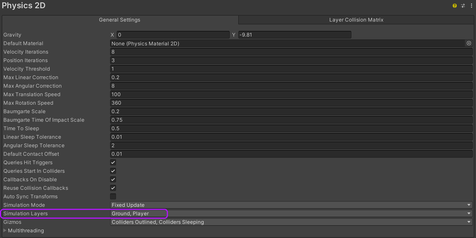Image resolution: width=476 pixels, height=238 pixels.
Task: Open the Gizmos dropdown
Action: 291,222
